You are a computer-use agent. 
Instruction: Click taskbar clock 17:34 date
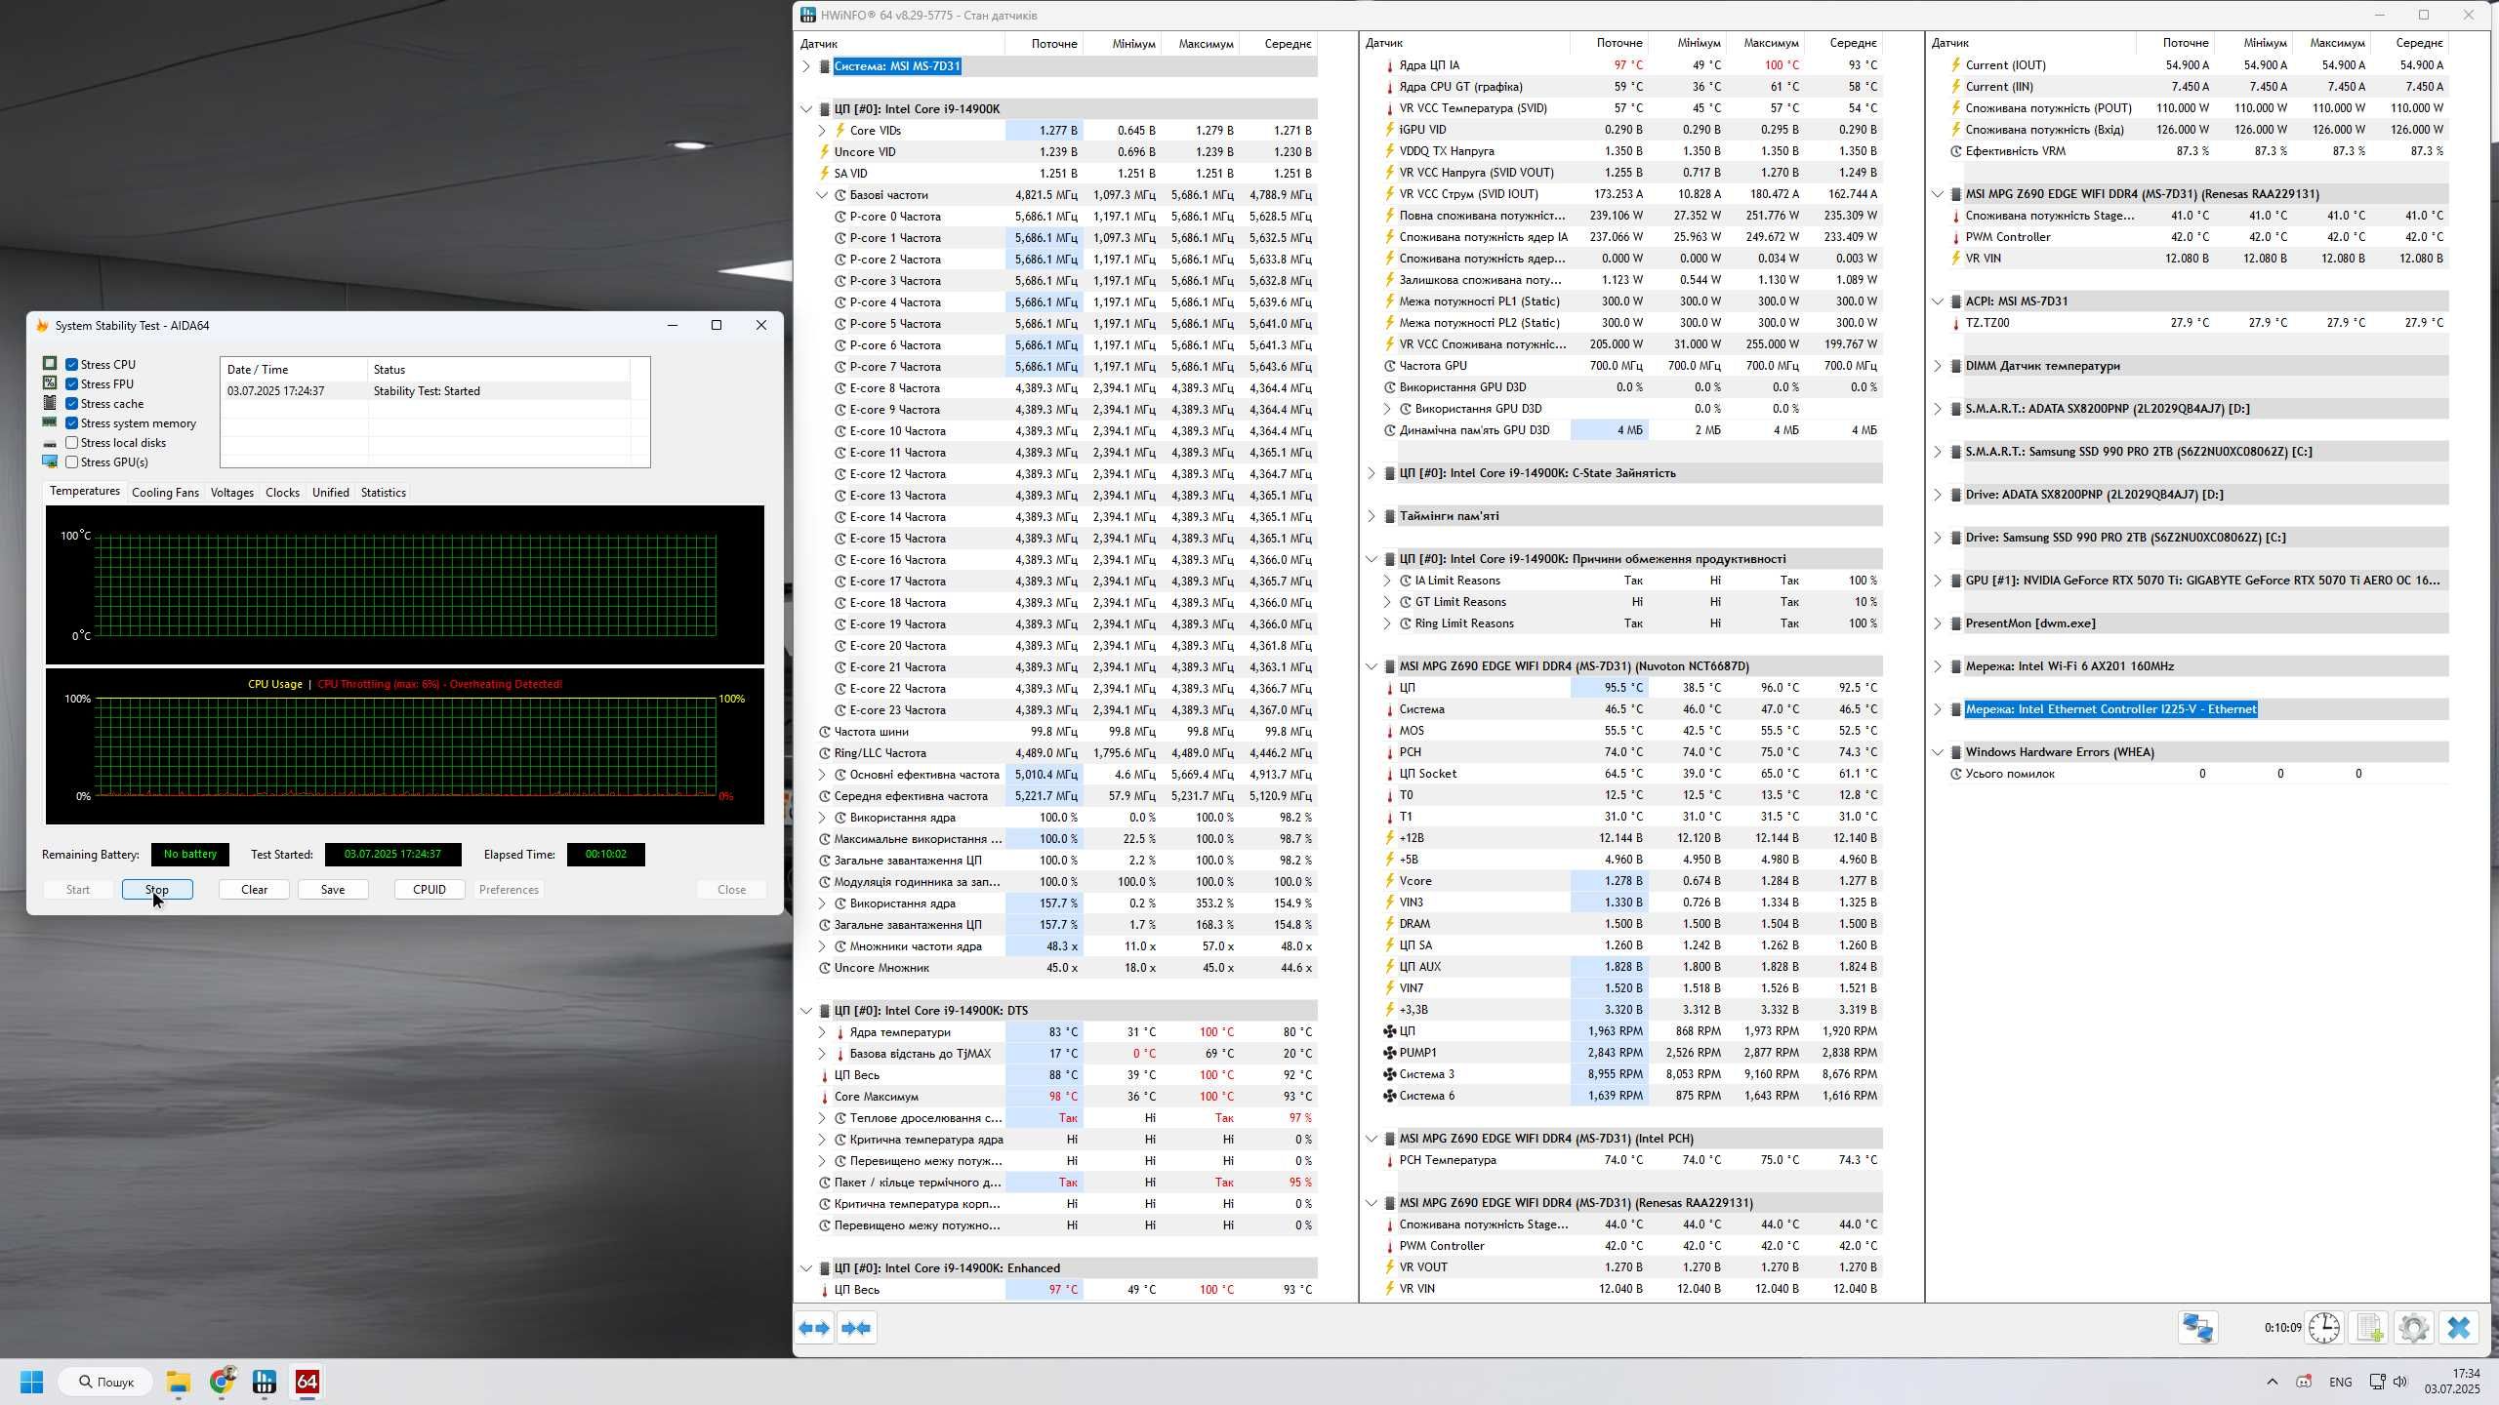(2451, 1382)
